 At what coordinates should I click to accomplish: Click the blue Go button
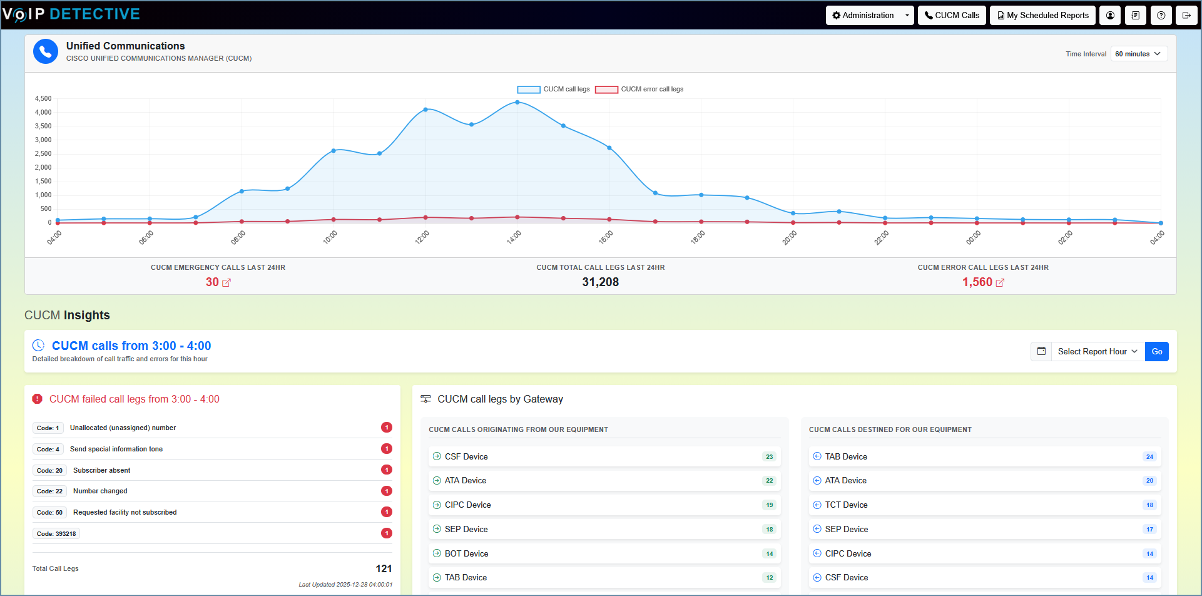click(x=1157, y=351)
